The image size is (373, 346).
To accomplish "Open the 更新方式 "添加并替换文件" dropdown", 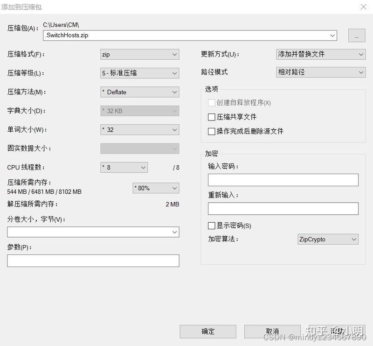I will pyautogui.click(x=321, y=54).
